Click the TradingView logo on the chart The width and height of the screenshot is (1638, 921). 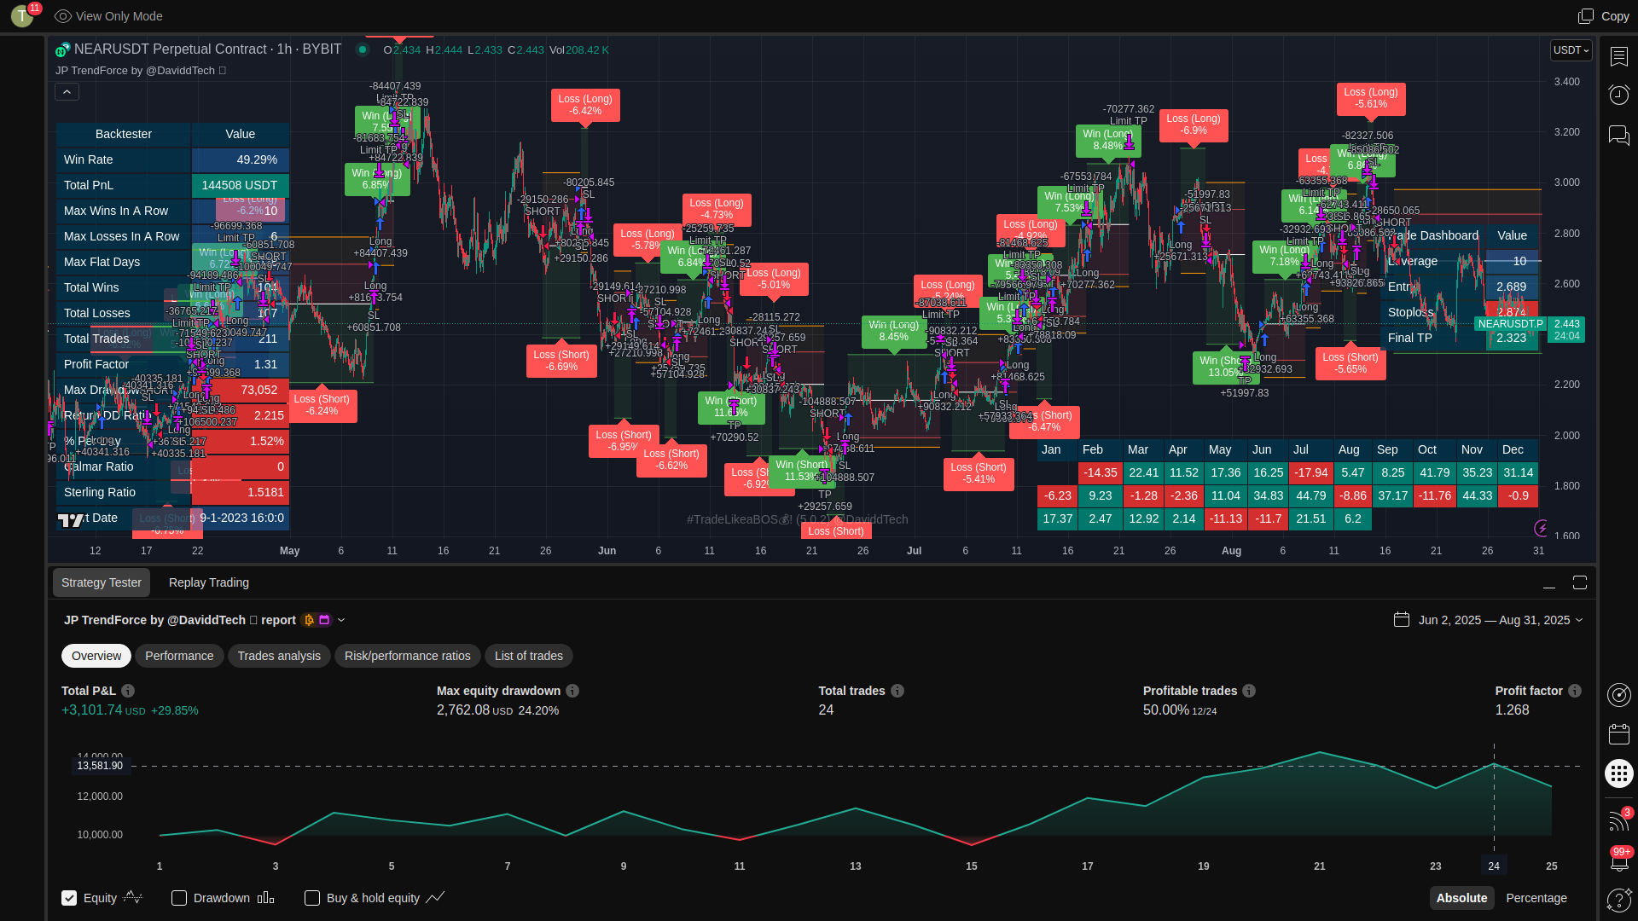71,519
